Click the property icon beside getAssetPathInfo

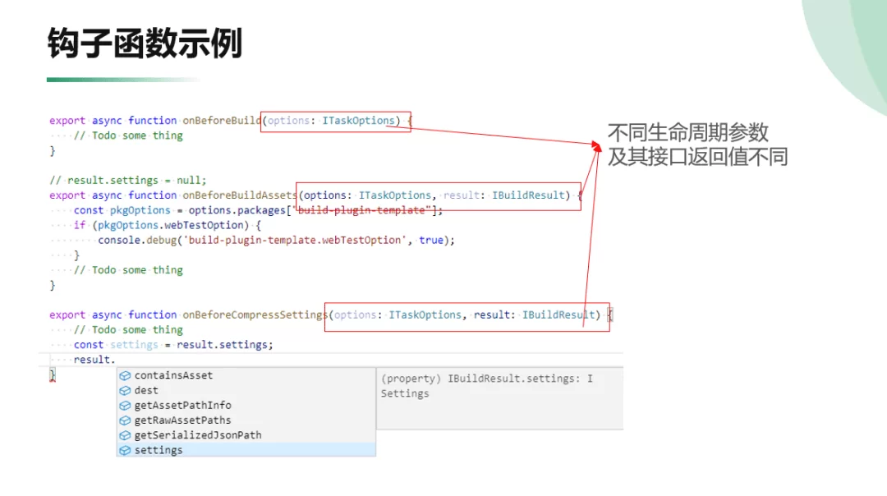click(x=125, y=405)
